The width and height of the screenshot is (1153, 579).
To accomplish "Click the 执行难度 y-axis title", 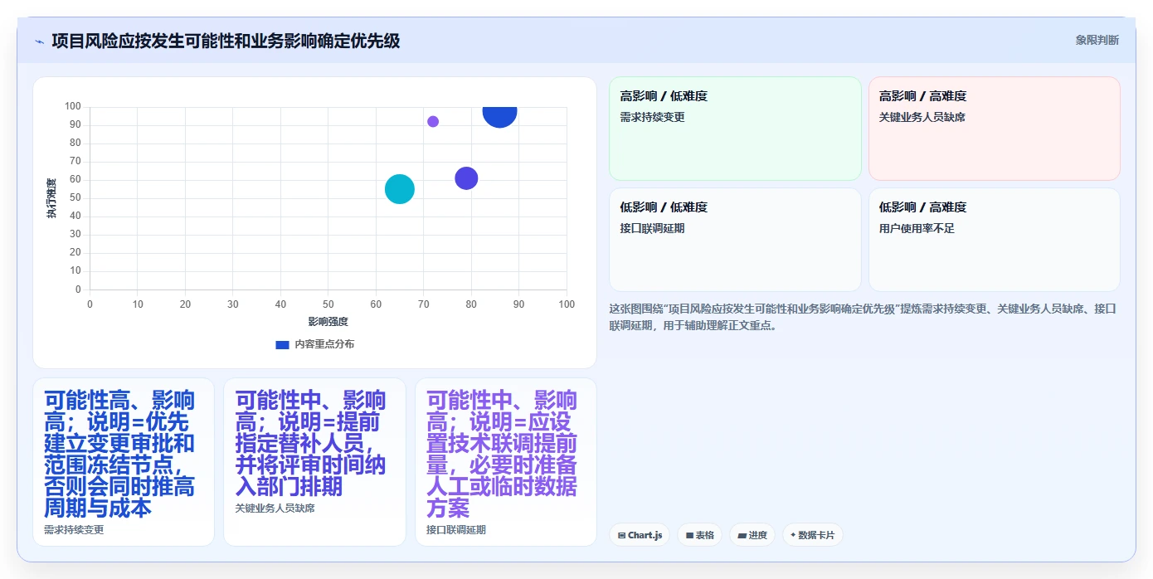I will click(x=51, y=198).
